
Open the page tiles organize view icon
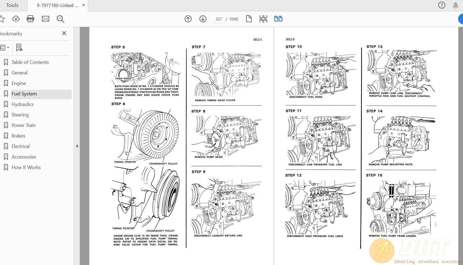tap(263, 19)
